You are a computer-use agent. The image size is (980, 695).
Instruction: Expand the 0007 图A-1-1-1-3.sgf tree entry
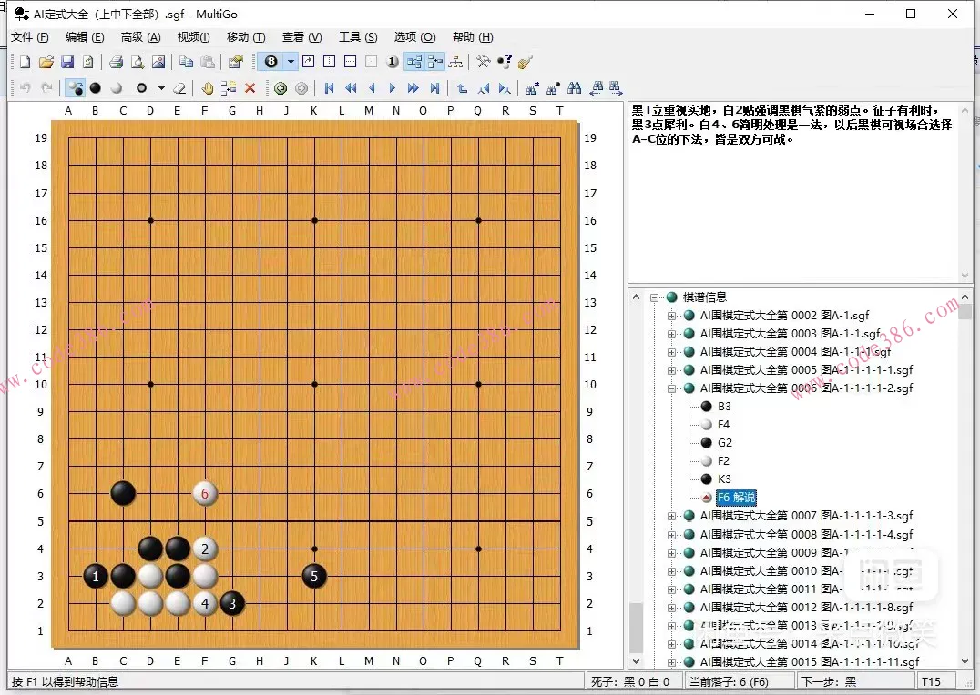pyautogui.click(x=670, y=516)
